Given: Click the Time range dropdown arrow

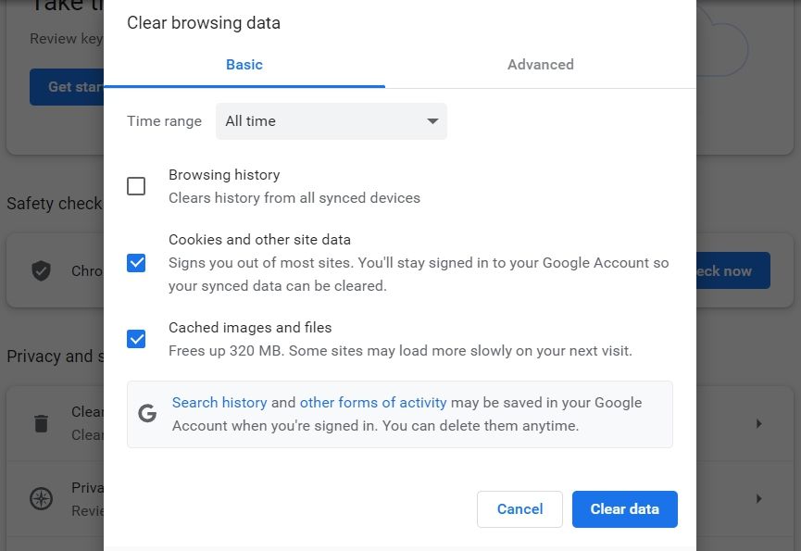Looking at the screenshot, I should click(x=432, y=120).
